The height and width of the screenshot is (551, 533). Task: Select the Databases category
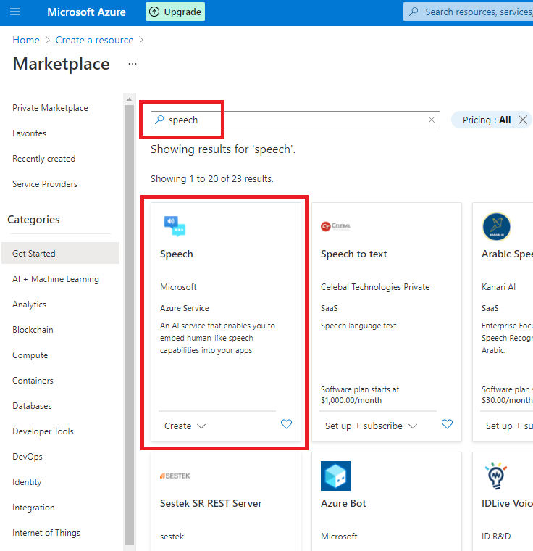coord(32,406)
